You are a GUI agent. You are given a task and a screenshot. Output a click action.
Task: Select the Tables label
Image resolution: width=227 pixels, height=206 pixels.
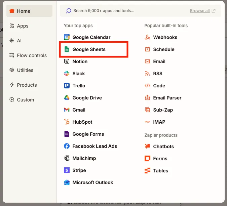point(160,171)
